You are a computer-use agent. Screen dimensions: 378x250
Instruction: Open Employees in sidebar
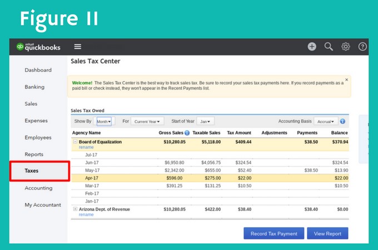(38, 138)
